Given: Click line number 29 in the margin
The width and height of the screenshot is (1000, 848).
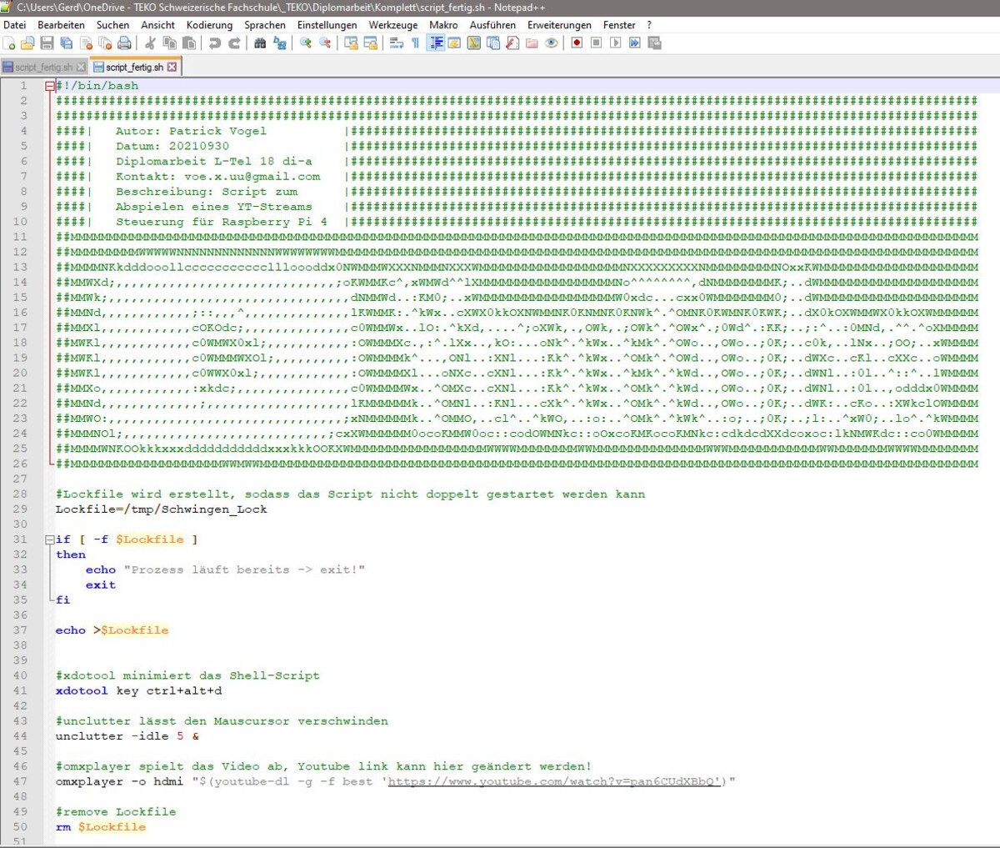Looking at the screenshot, I should point(20,509).
